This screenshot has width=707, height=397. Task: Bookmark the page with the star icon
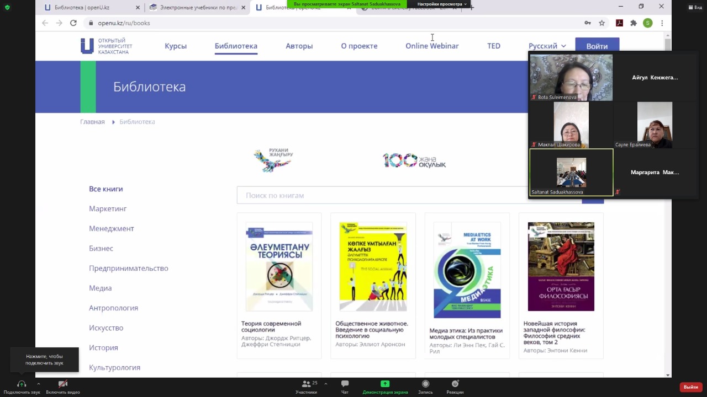(602, 23)
